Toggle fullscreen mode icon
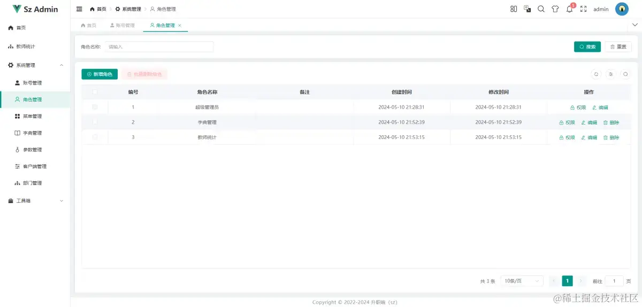642x307 pixels. tap(584, 9)
